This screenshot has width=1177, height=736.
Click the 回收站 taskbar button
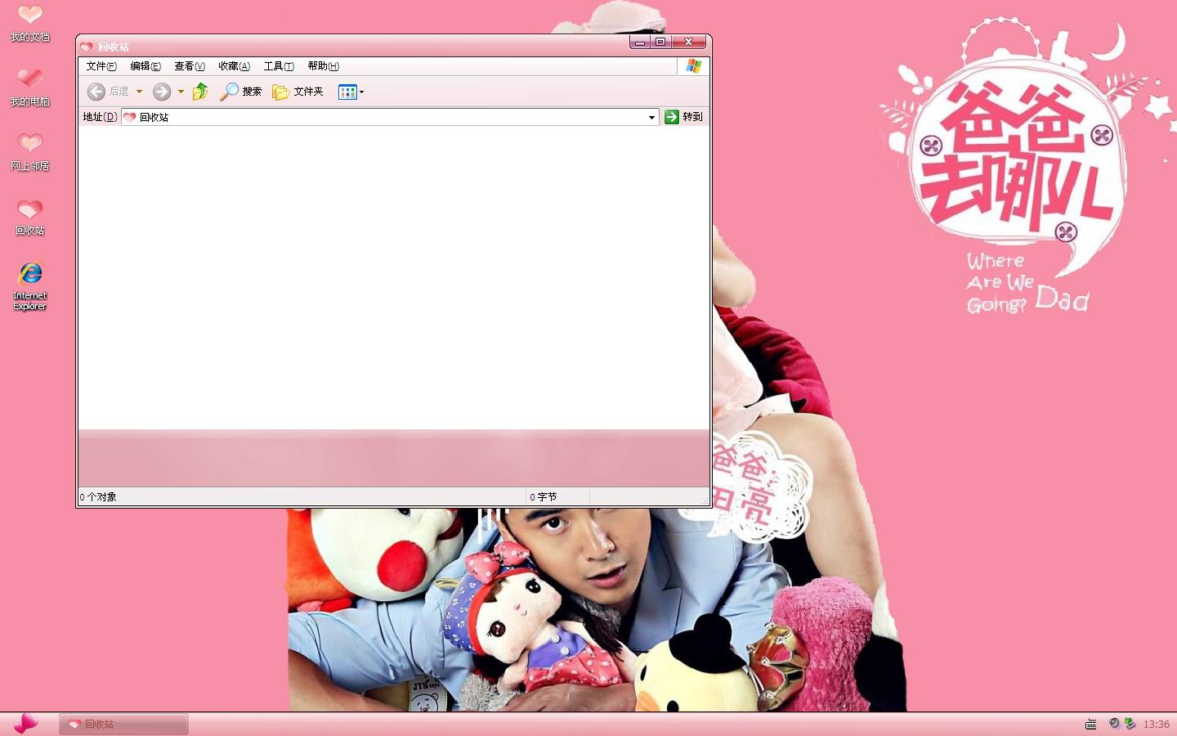(123, 724)
